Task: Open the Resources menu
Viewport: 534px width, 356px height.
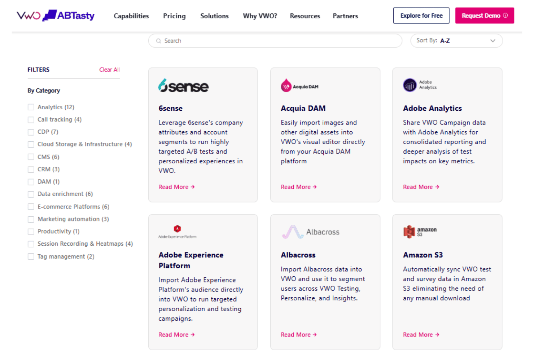Action: coord(305,16)
